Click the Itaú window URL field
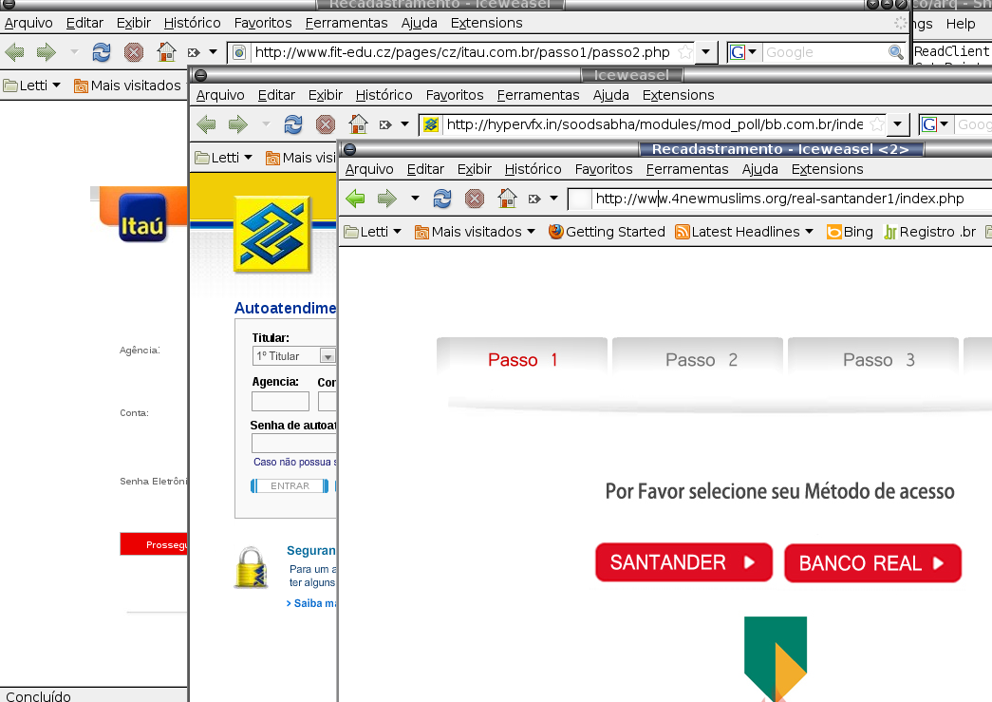This screenshot has height=702, width=992. coord(462,52)
